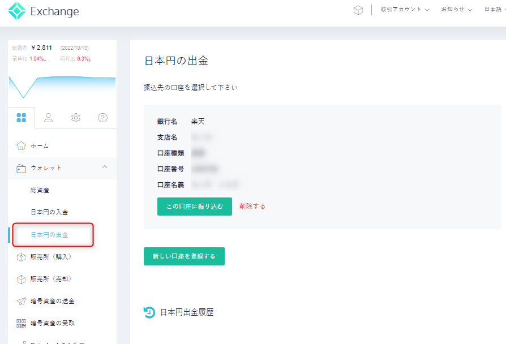Click the home icon next to ホーム
The width and height of the screenshot is (506, 344).
coord(22,145)
